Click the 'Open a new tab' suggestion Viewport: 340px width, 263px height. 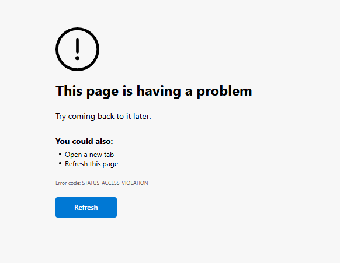click(x=89, y=155)
